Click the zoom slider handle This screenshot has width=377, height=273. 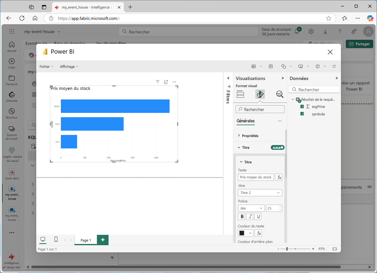pos(287,249)
